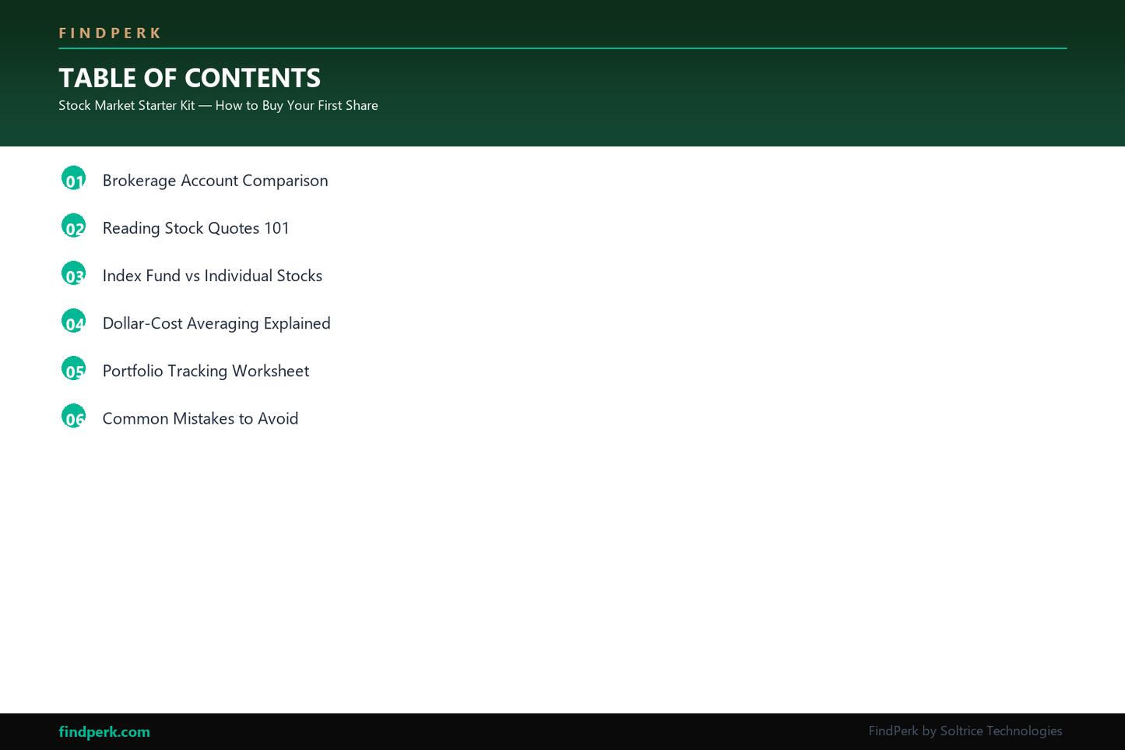Image resolution: width=1125 pixels, height=750 pixels.
Task: Click the 03 number badge
Action: [x=73, y=273]
